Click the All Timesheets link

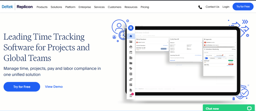pyautogui.click(x=165, y=46)
